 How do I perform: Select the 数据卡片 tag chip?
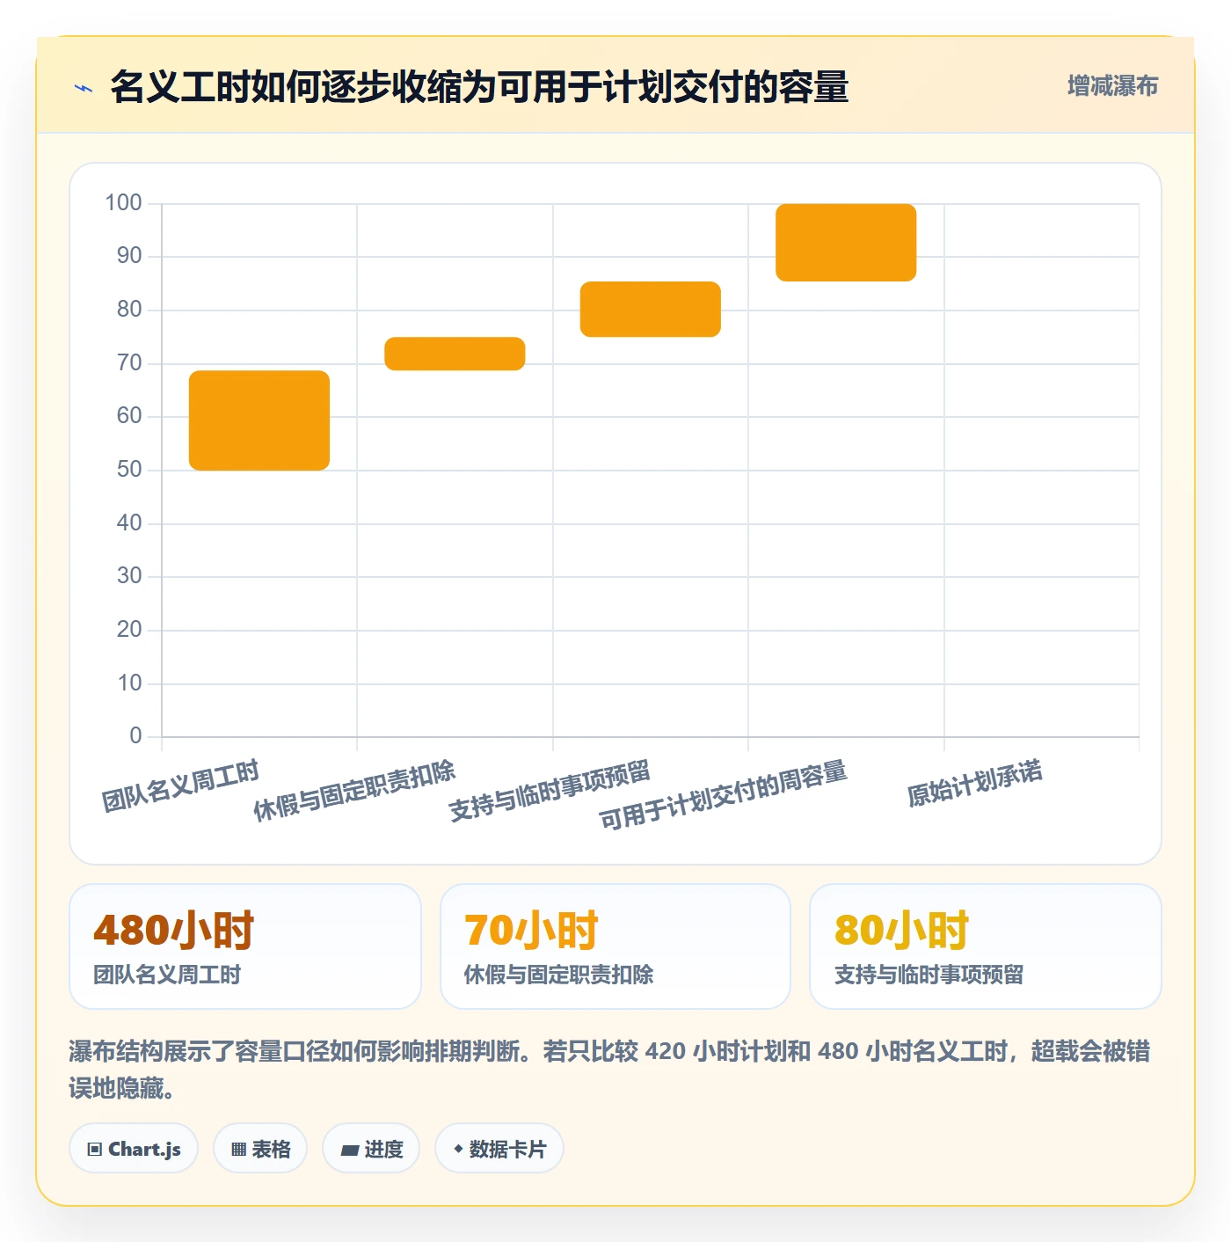click(x=499, y=1149)
